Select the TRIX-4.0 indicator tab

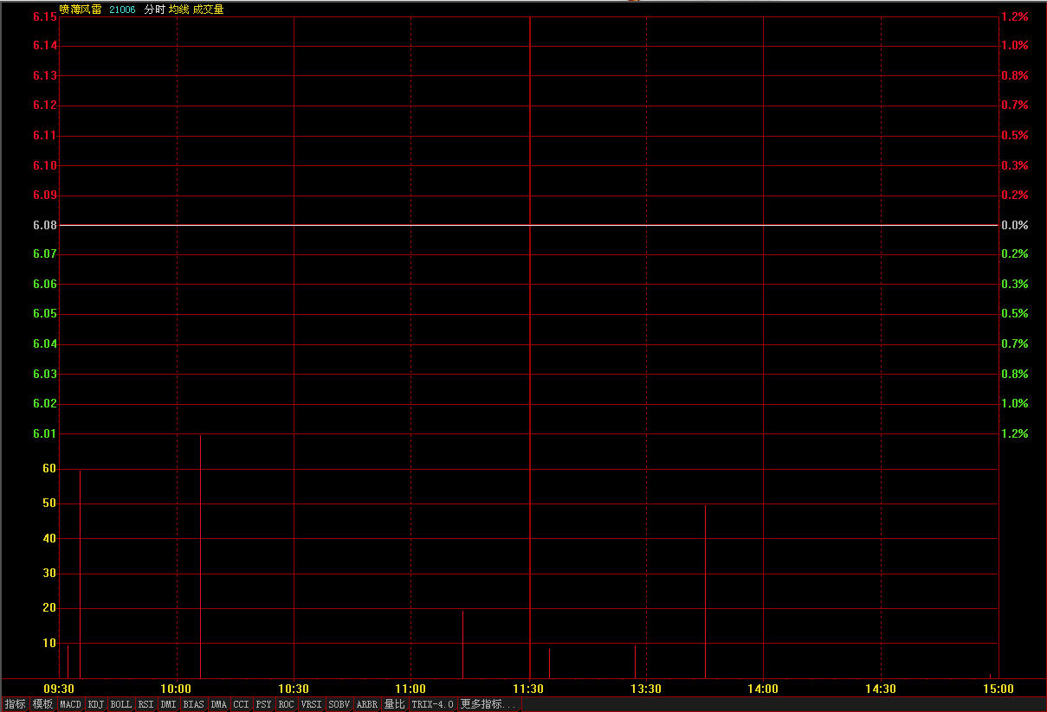click(x=433, y=704)
